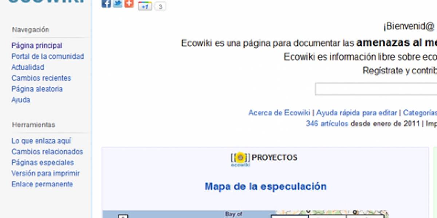Screen dimensions: 437x218
Task: Click the +1 count bubble showing 3
Action: (160, 6)
